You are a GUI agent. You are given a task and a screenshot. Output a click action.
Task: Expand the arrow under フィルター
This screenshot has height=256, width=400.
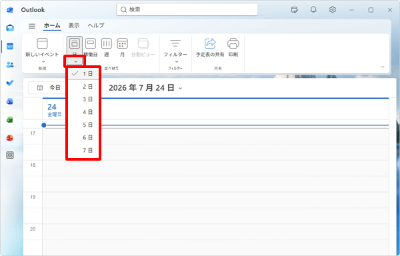177,61
